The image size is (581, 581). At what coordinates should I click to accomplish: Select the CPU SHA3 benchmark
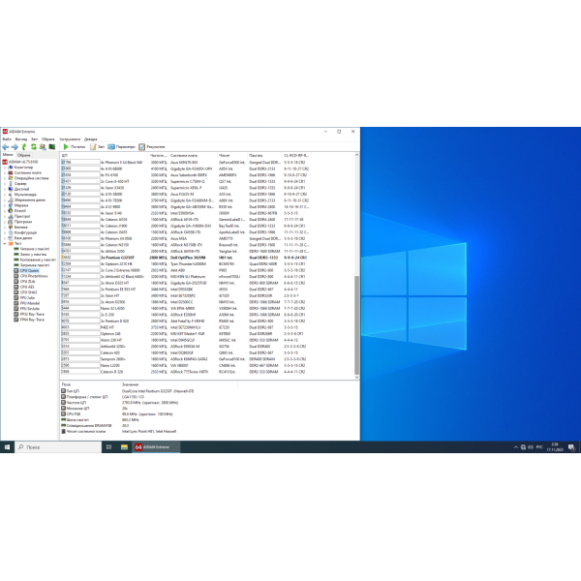(x=25, y=292)
